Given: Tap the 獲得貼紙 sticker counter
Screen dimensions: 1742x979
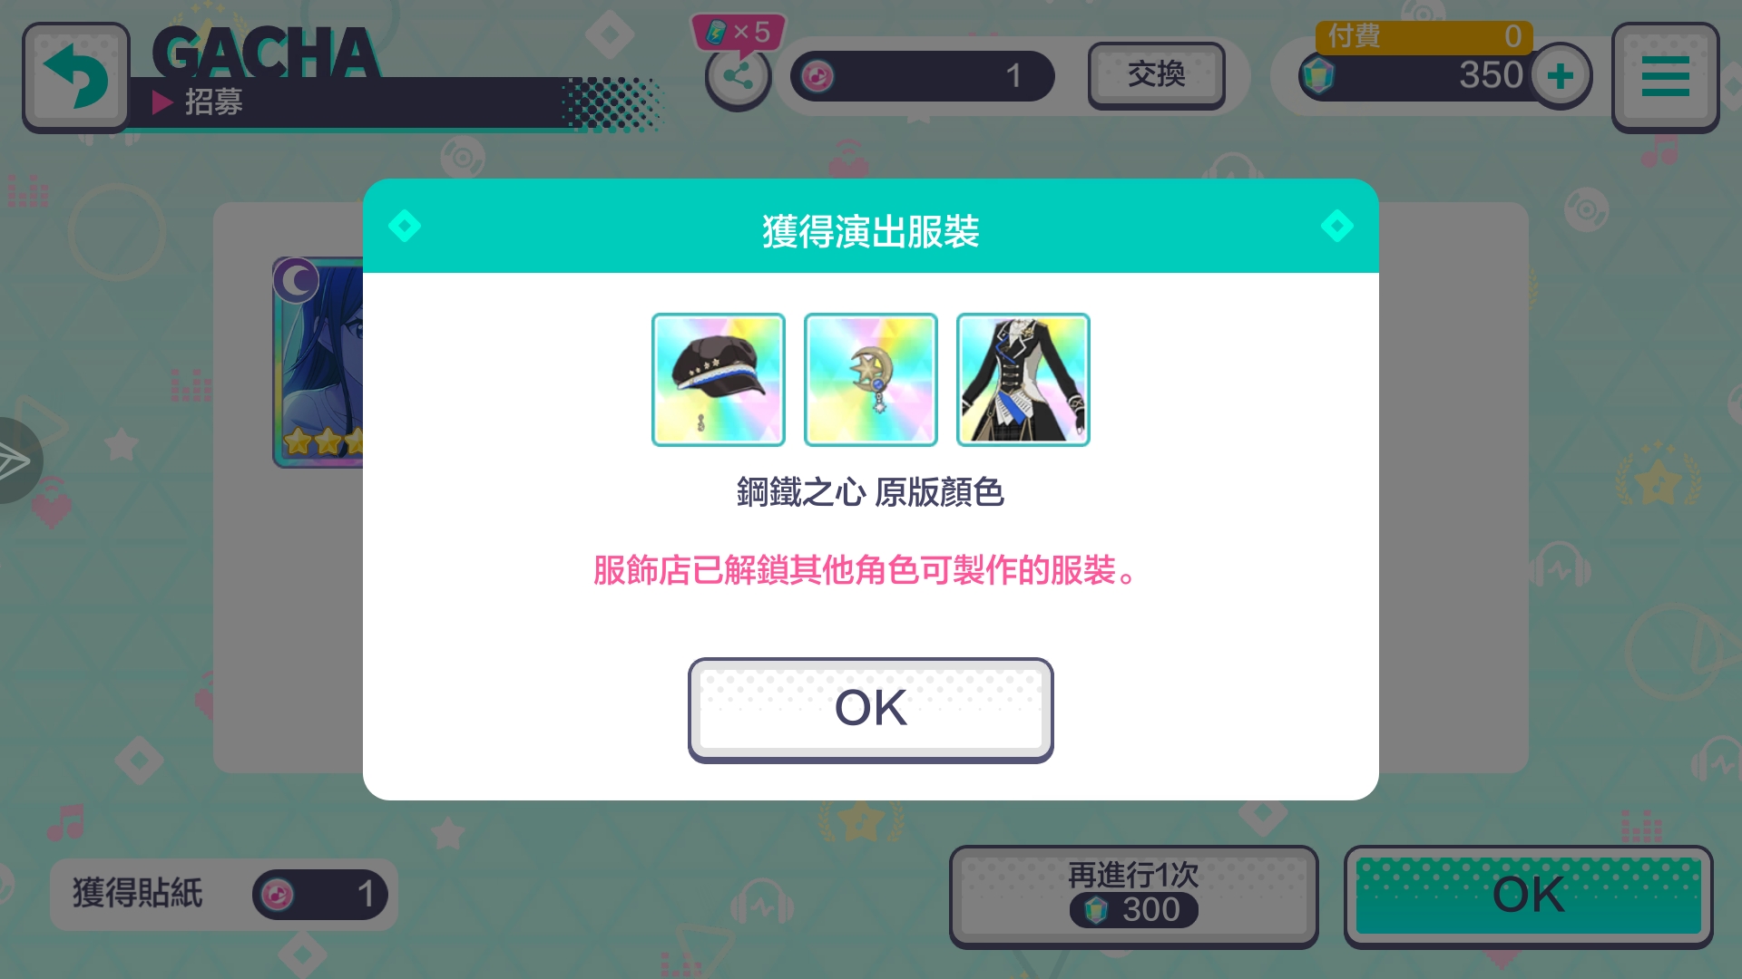Looking at the screenshot, I should coord(224,895).
